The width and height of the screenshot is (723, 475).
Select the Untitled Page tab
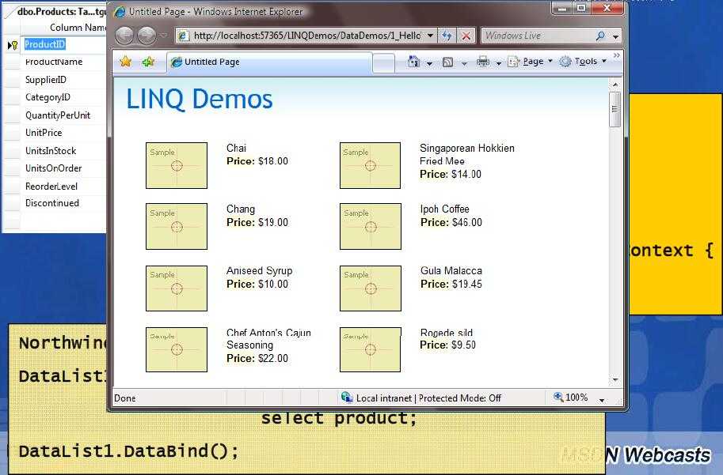(269, 62)
